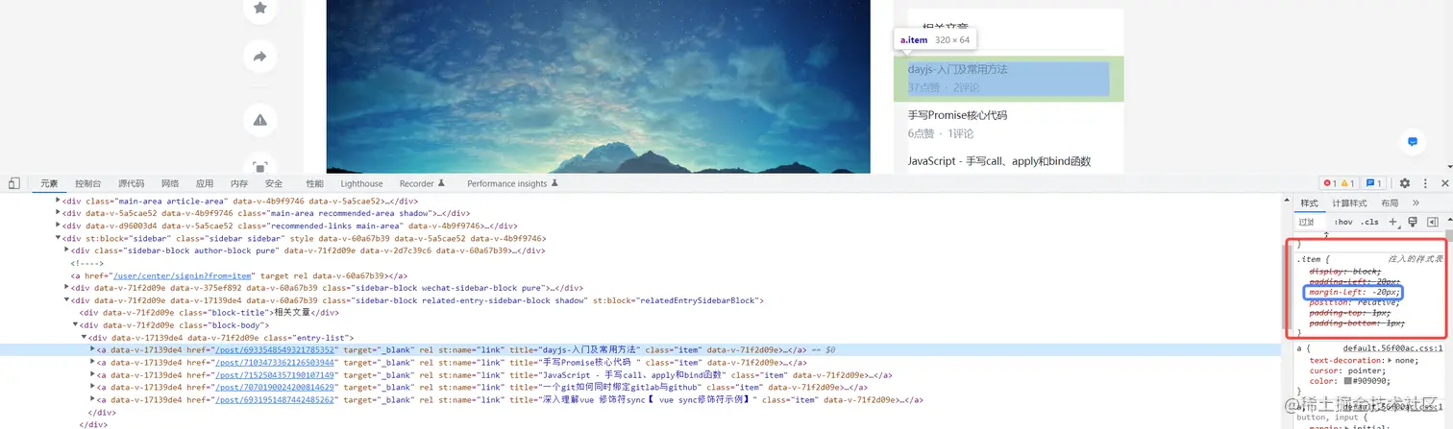
Task: Switch to the Lighthouse tab
Action: tap(361, 183)
